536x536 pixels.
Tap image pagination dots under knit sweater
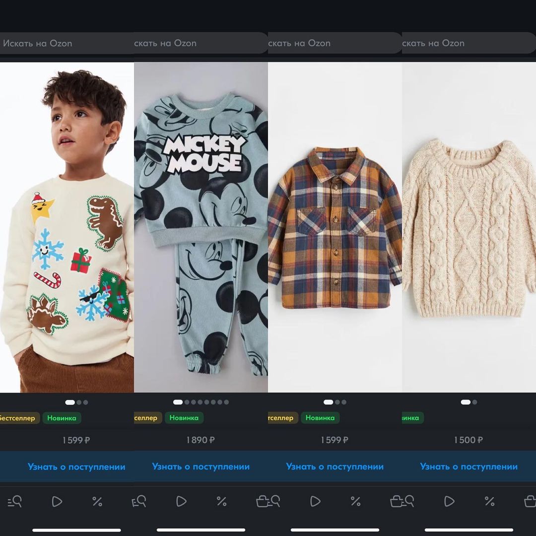click(x=469, y=402)
